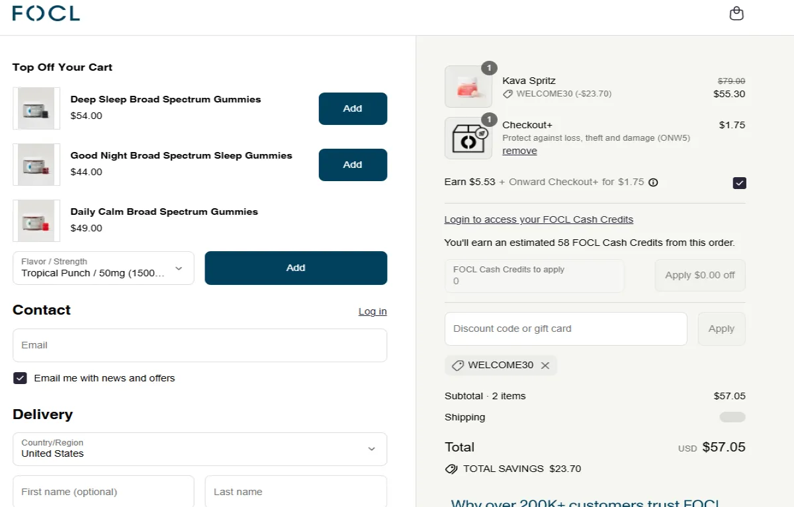Click Deep Sleep Gummies product thumbnail
This screenshot has width=794, height=507.
[x=36, y=108]
